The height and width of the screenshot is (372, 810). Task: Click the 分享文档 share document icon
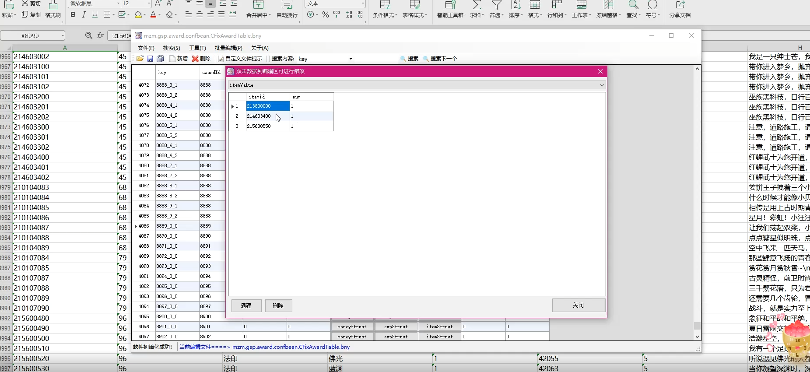pos(680,9)
